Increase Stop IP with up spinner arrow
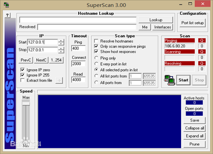This screenshot has width=213, height=154. (x=61, y=49)
